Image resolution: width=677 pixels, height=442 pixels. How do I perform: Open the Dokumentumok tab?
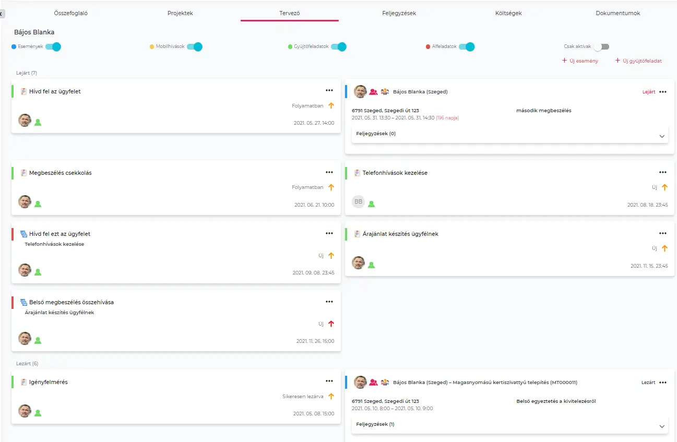pos(617,13)
